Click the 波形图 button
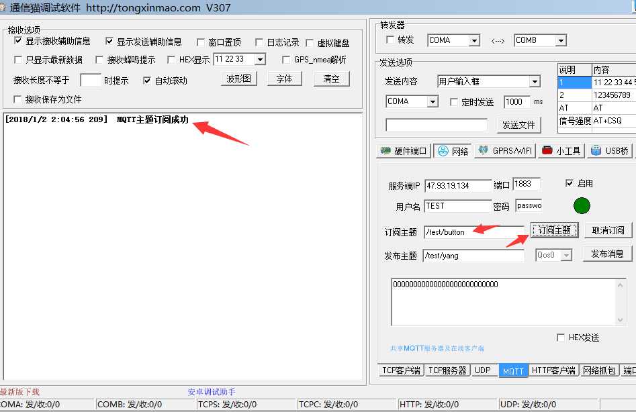Image resolution: width=636 pixels, height=412 pixels. (x=239, y=79)
